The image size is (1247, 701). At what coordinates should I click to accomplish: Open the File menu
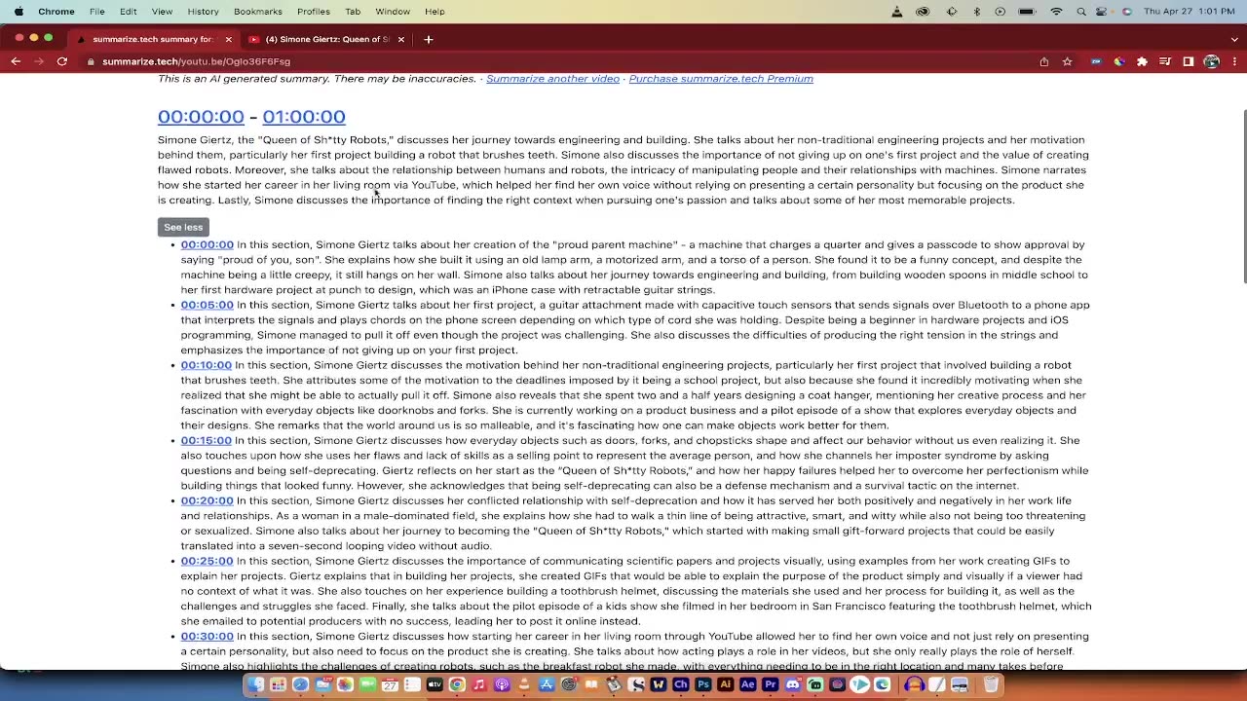click(x=97, y=12)
